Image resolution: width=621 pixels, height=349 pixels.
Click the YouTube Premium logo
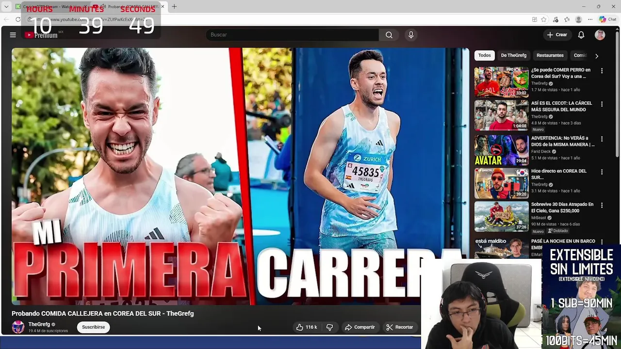pyautogui.click(x=41, y=35)
